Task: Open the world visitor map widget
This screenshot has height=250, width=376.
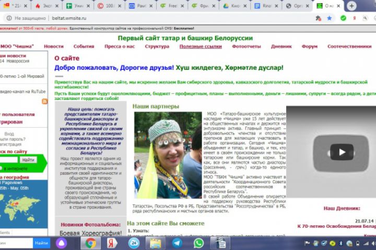Action: pos(23,204)
